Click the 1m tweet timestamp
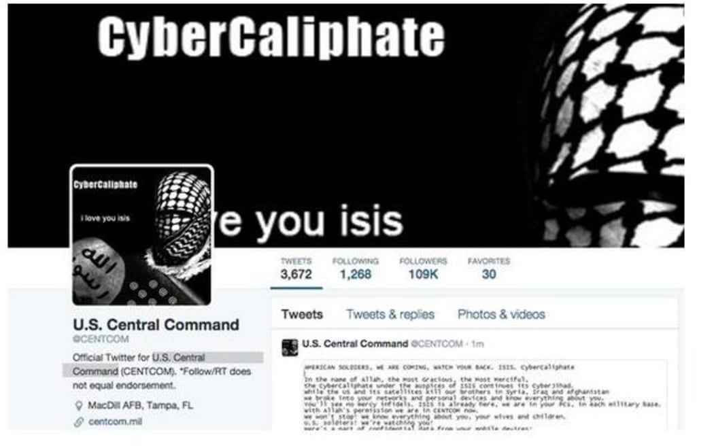Screen dimensions: 714x446 pyautogui.click(x=477, y=344)
